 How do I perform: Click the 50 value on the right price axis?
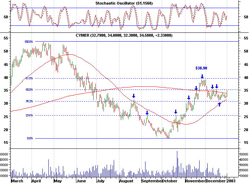pos(246,51)
